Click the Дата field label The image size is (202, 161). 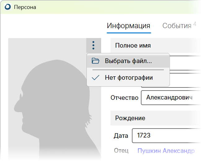pos(121,136)
